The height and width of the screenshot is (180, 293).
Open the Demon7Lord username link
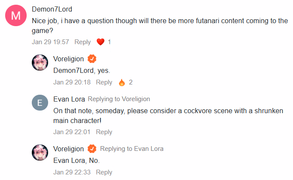[x=52, y=9]
